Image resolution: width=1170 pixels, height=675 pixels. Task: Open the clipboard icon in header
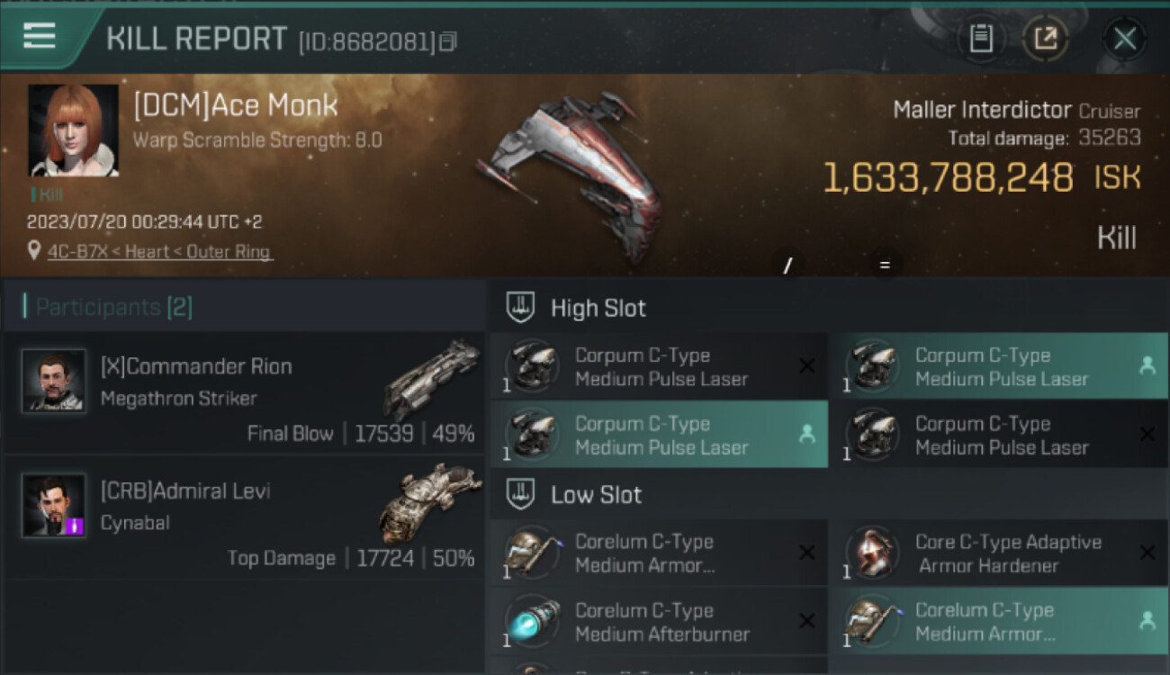(981, 39)
